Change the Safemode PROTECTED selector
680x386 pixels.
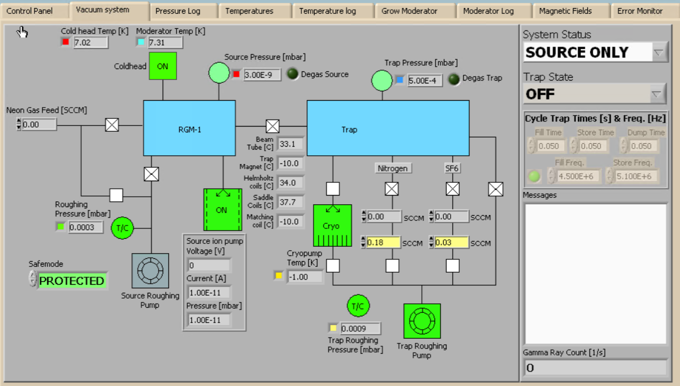[x=32, y=280]
